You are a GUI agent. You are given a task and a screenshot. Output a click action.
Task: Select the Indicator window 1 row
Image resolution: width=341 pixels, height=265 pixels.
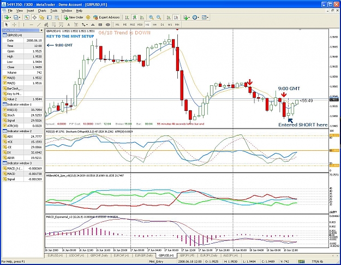click(x=22, y=104)
